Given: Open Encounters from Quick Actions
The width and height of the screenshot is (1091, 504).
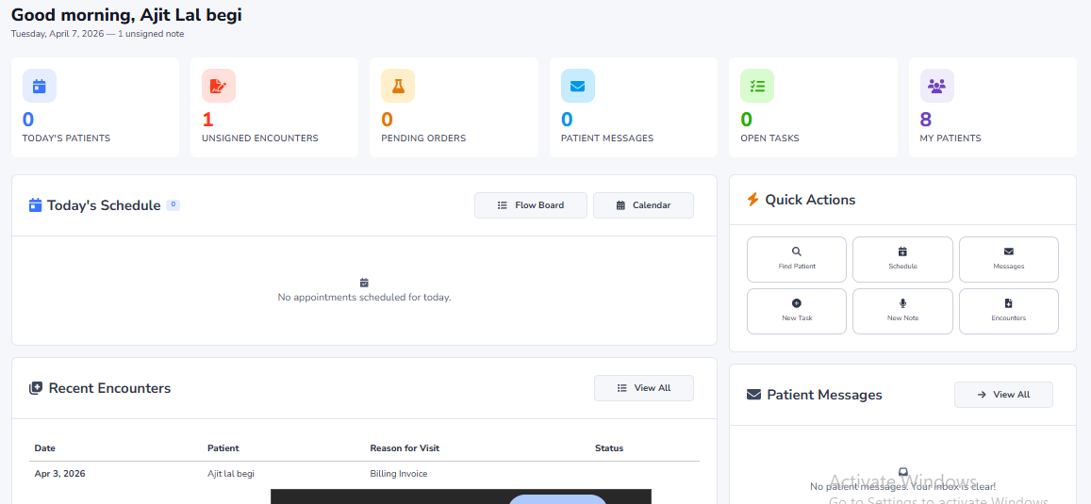Looking at the screenshot, I should (1008, 311).
